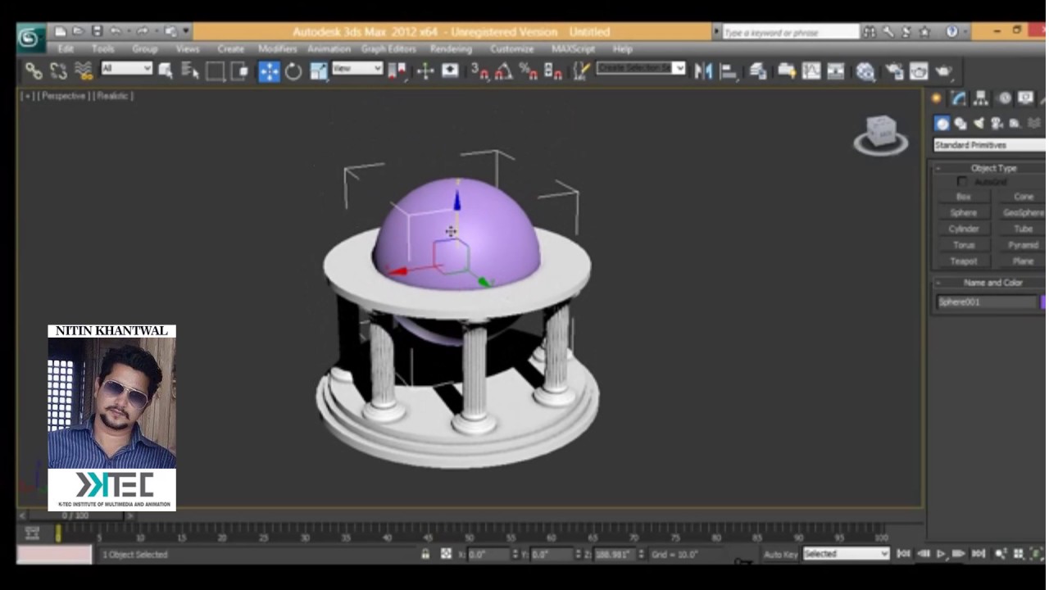Open the Material Editor
The width and height of the screenshot is (1049, 590).
pyautogui.click(x=865, y=71)
